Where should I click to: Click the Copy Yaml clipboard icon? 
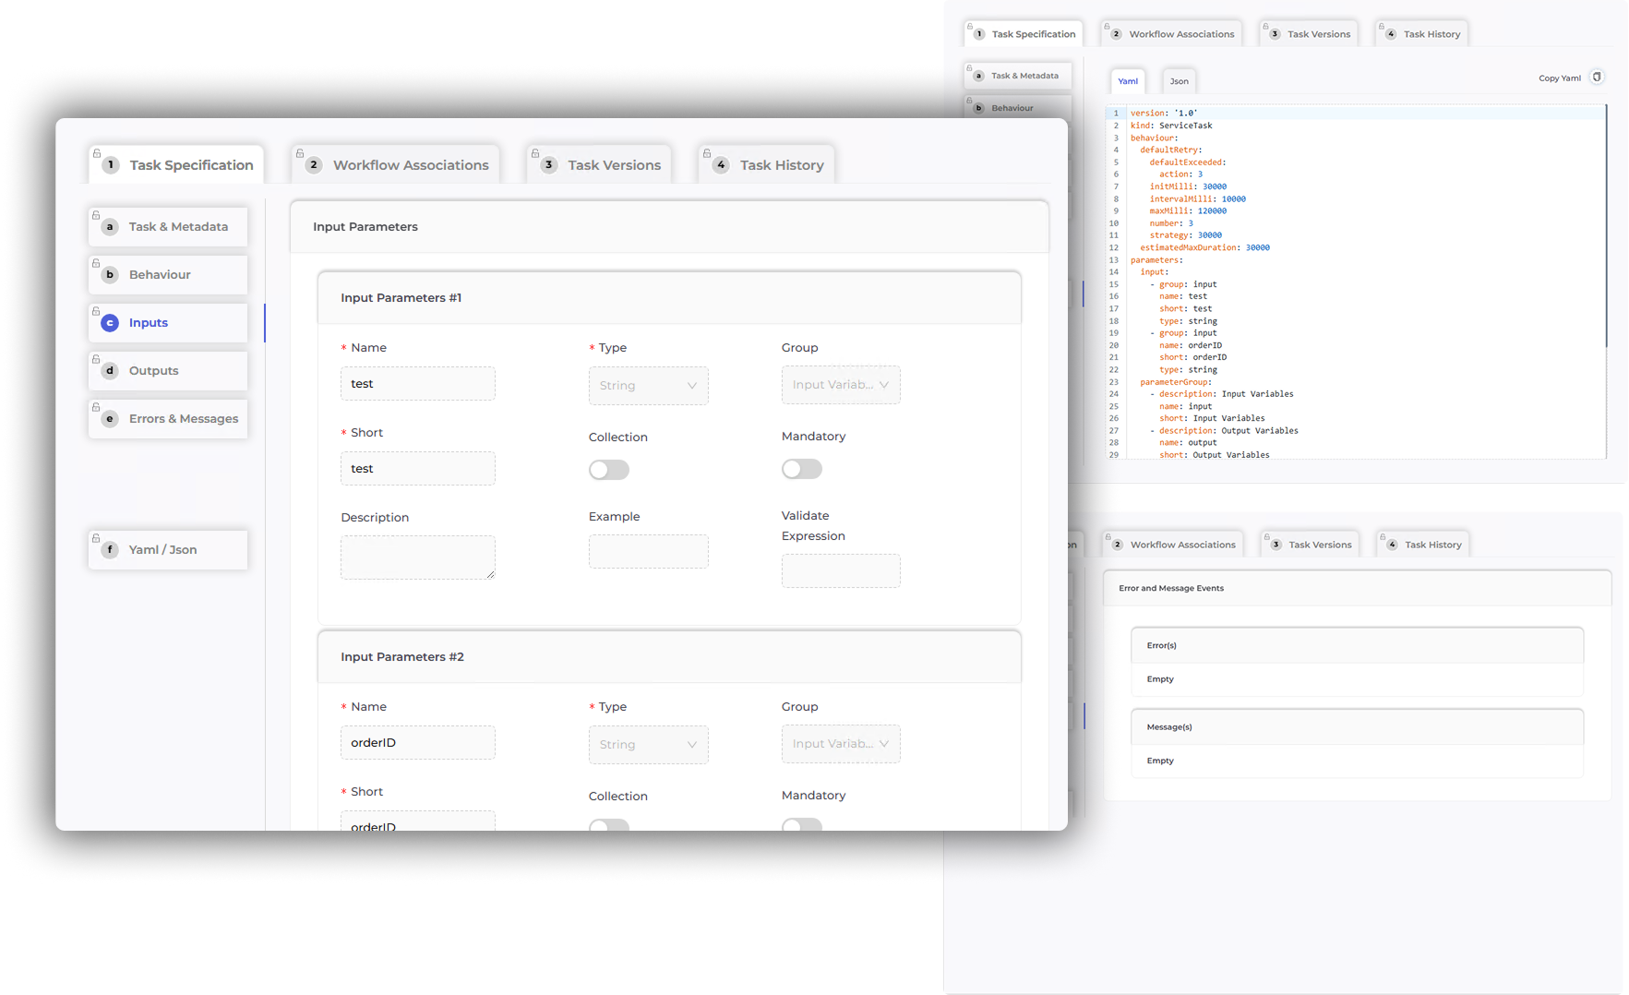tap(1597, 78)
